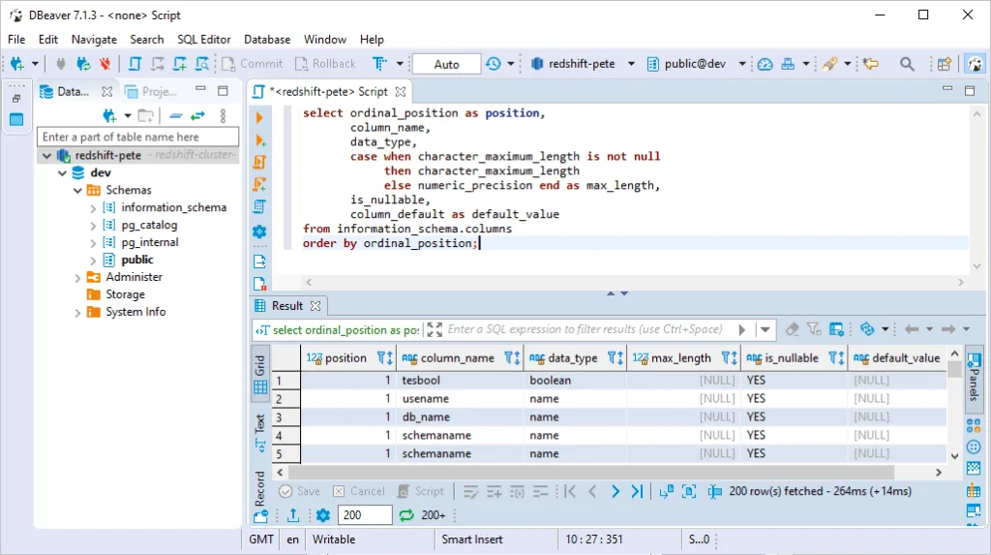This screenshot has height=555, width=991.
Task: Click transaction log history clock icon
Action: 493,64
